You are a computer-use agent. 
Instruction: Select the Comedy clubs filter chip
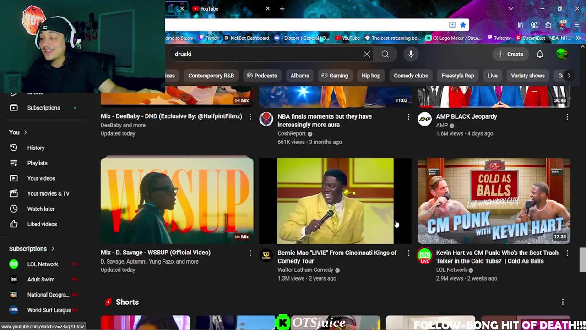(x=411, y=76)
